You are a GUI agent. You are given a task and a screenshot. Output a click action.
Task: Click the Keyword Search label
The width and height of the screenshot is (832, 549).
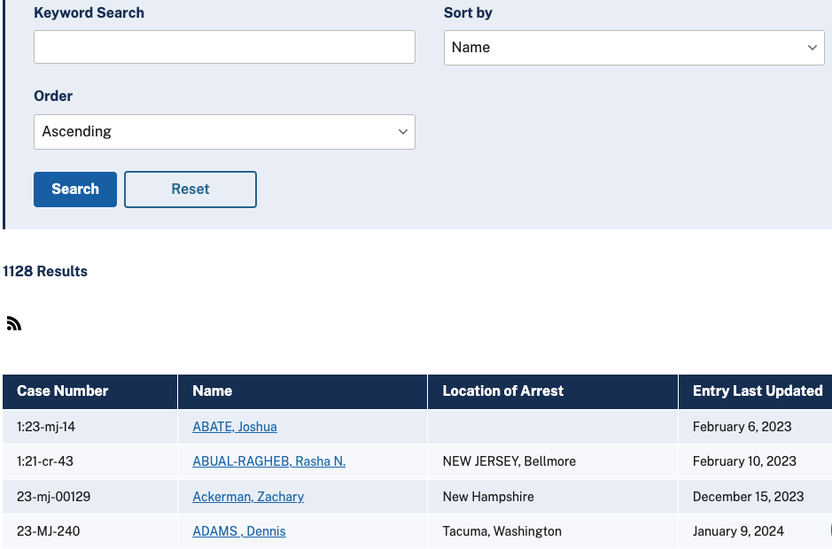[89, 12]
